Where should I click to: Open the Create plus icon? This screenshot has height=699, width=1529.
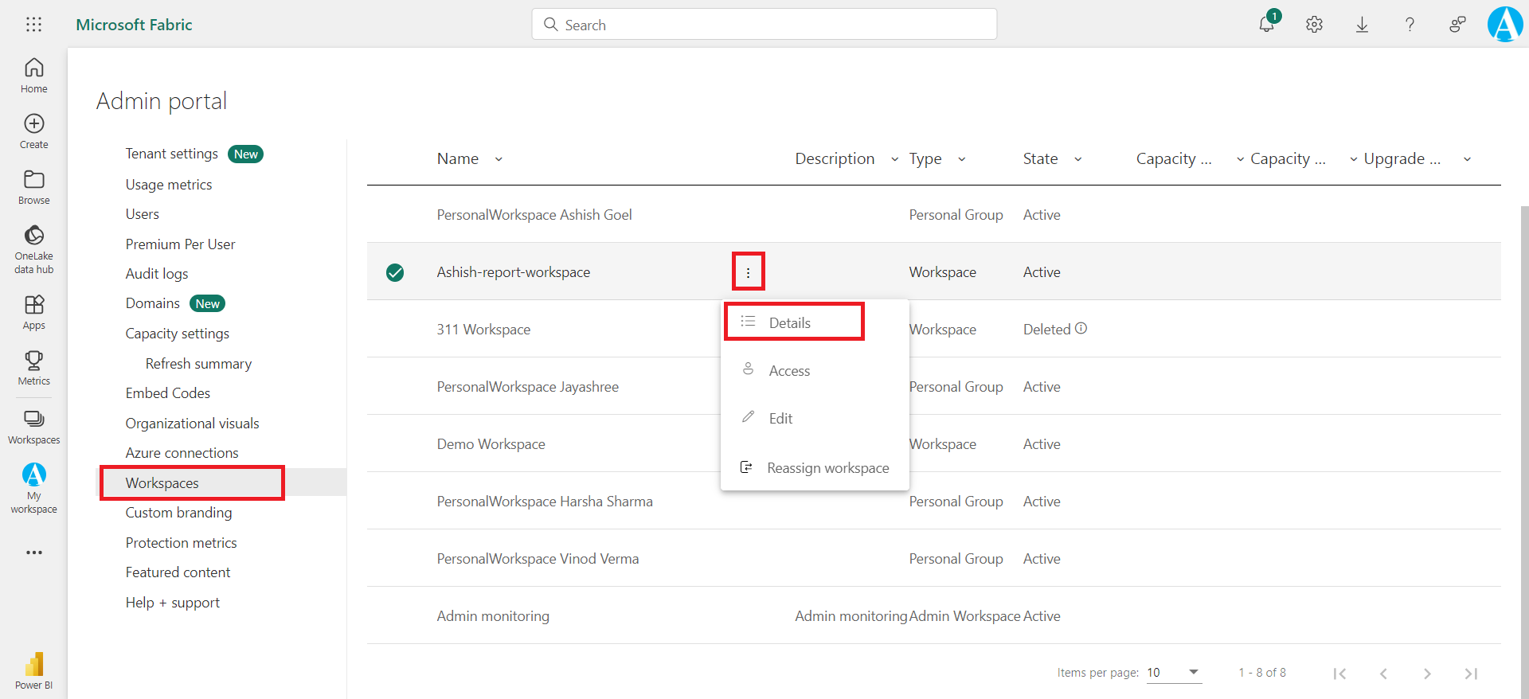tap(33, 131)
